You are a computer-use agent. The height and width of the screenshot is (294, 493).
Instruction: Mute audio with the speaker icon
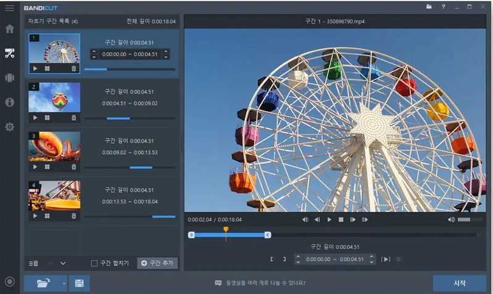451,219
